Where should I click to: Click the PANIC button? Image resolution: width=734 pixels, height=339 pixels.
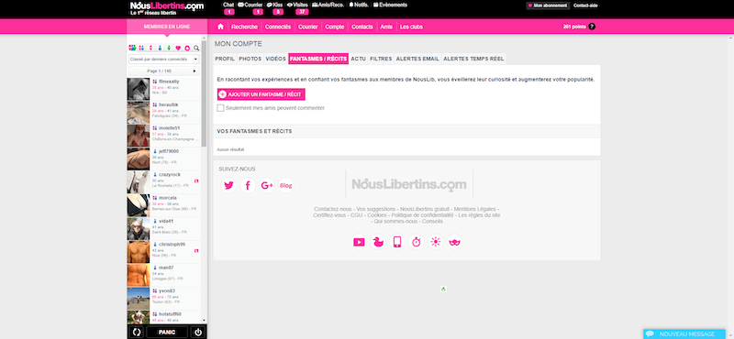pyautogui.click(x=167, y=332)
